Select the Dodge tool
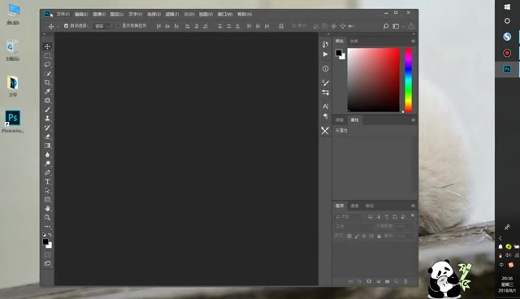The image size is (520, 299). 47,163
